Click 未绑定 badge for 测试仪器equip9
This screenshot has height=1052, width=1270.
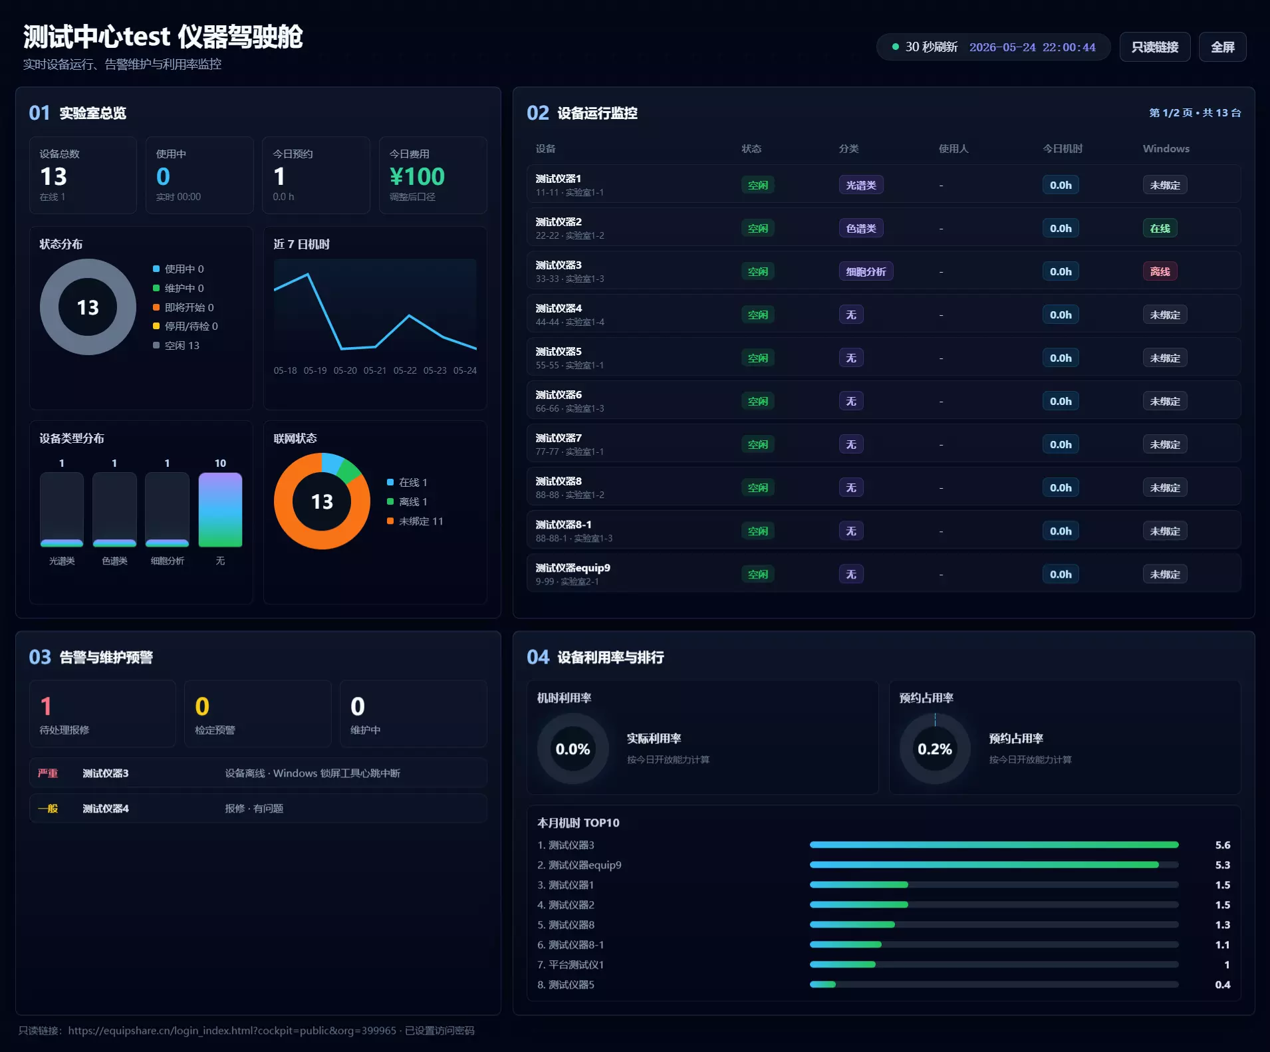pyautogui.click(x=1164, y=574)
